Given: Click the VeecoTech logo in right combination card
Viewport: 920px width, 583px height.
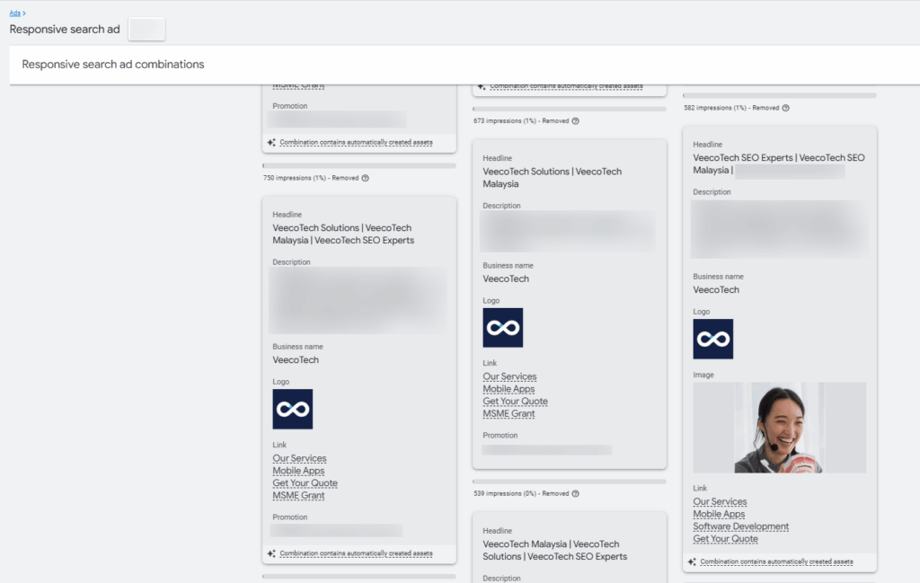Looking at the screenshot, I should pos(712,339).
